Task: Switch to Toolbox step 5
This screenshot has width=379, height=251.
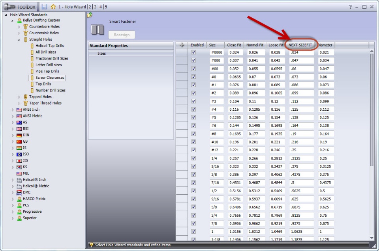Action: [106, 7]
